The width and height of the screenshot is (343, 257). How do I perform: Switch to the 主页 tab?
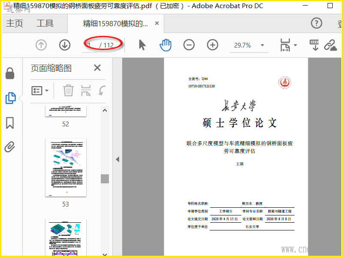pos(15,23)
